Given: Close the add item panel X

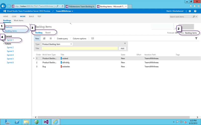Looking at the screenshot, I should (x=125, y=43).
